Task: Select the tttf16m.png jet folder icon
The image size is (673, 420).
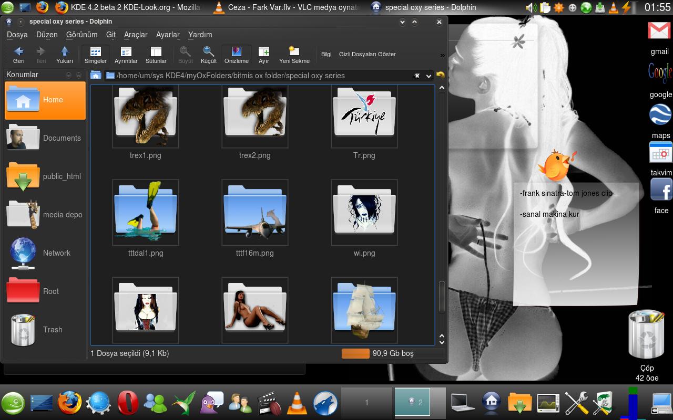Action: [x=255, y=213]
